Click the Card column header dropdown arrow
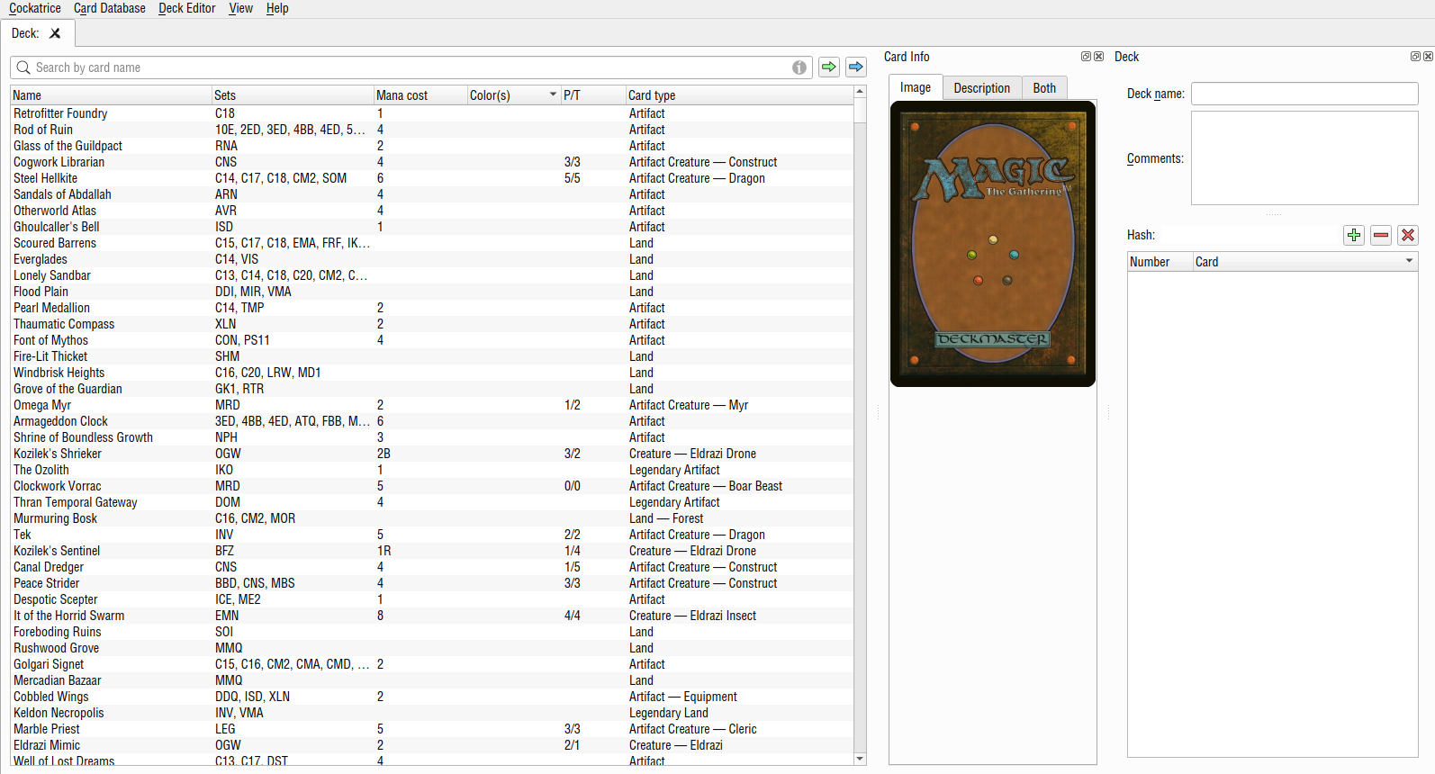 point(1410,261)
